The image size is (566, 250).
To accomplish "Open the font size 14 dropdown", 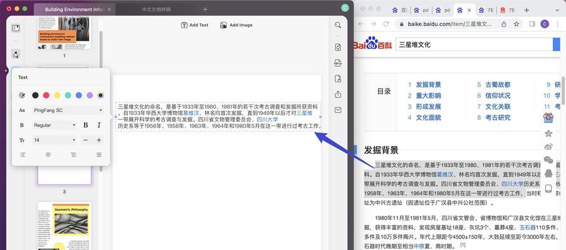I will tap(55, 140).
